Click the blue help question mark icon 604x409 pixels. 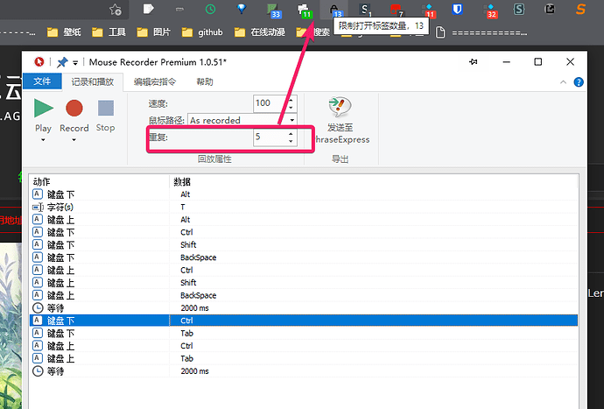(x=579, y=81)
